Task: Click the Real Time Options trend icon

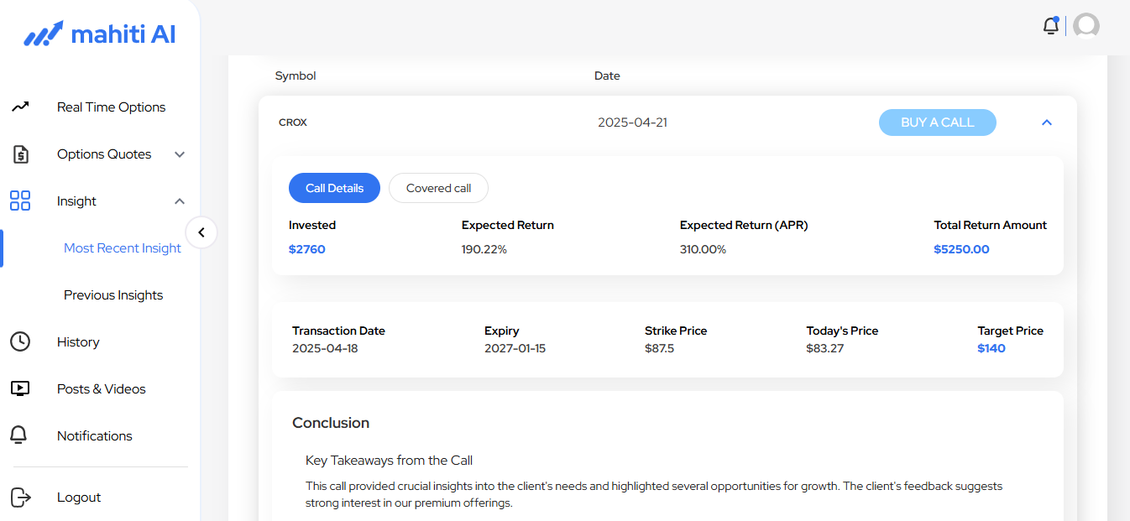Action: pos(20,107)
